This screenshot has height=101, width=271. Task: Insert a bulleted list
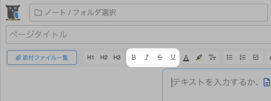229,57
